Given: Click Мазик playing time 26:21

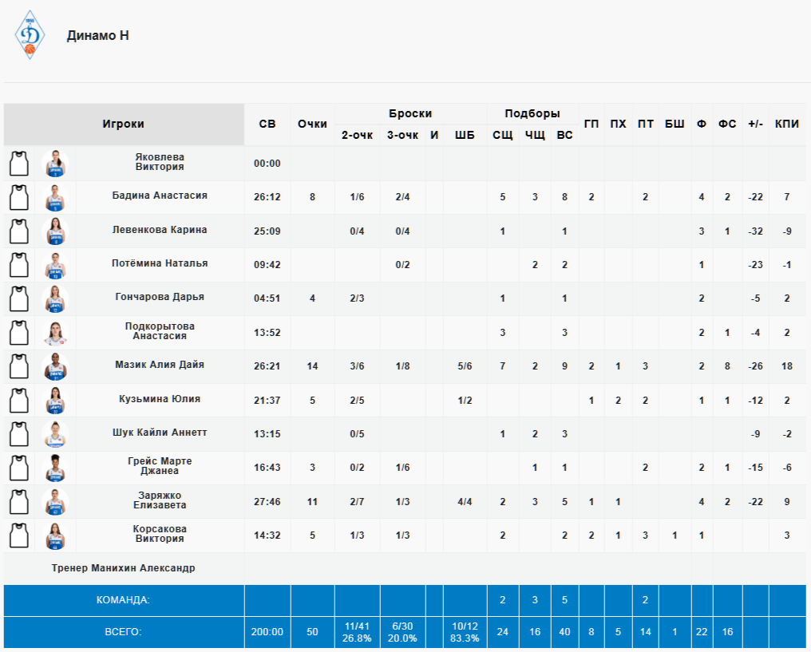Looking at the screenshot, I should [x=267, y=366].
